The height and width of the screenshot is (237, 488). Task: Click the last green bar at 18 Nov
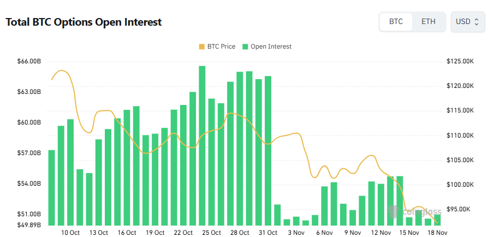pos(437,220)
